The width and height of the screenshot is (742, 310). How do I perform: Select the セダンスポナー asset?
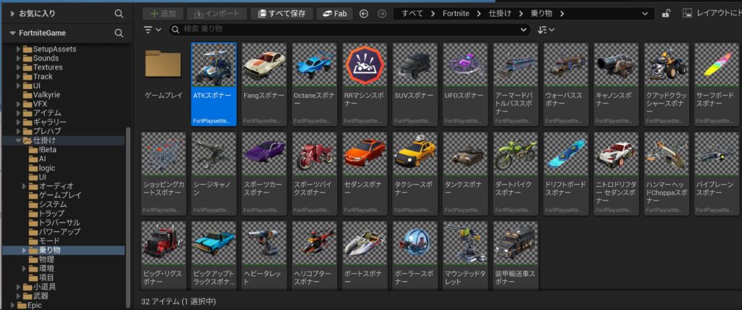coord(365,174)
